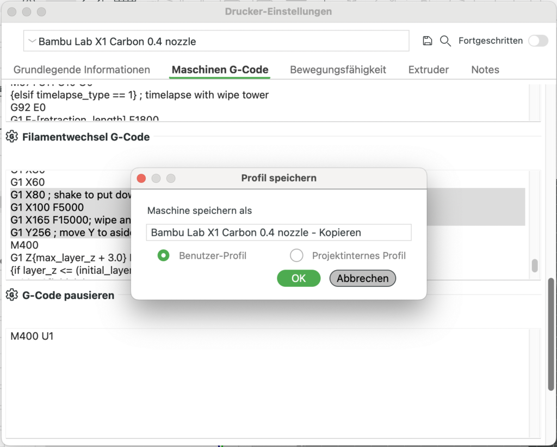Screen dimensions: 557x447
Task: Click the 'M400 U1' line in pause G-code
Action: [x=32, y=336]
